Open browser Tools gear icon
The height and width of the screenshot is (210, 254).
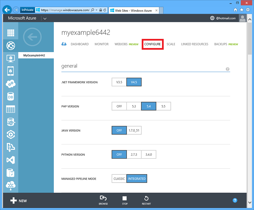tap(248, 10)
